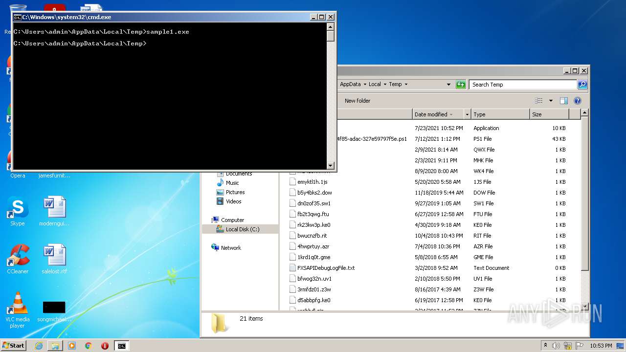Select file bfwog32n.uv1
The width and height of the screenshot is (626, 352).
point(314,279)
